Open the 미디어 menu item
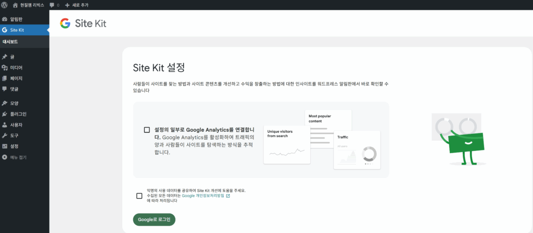This screenshot has height=233, width=533. [24, 68]
